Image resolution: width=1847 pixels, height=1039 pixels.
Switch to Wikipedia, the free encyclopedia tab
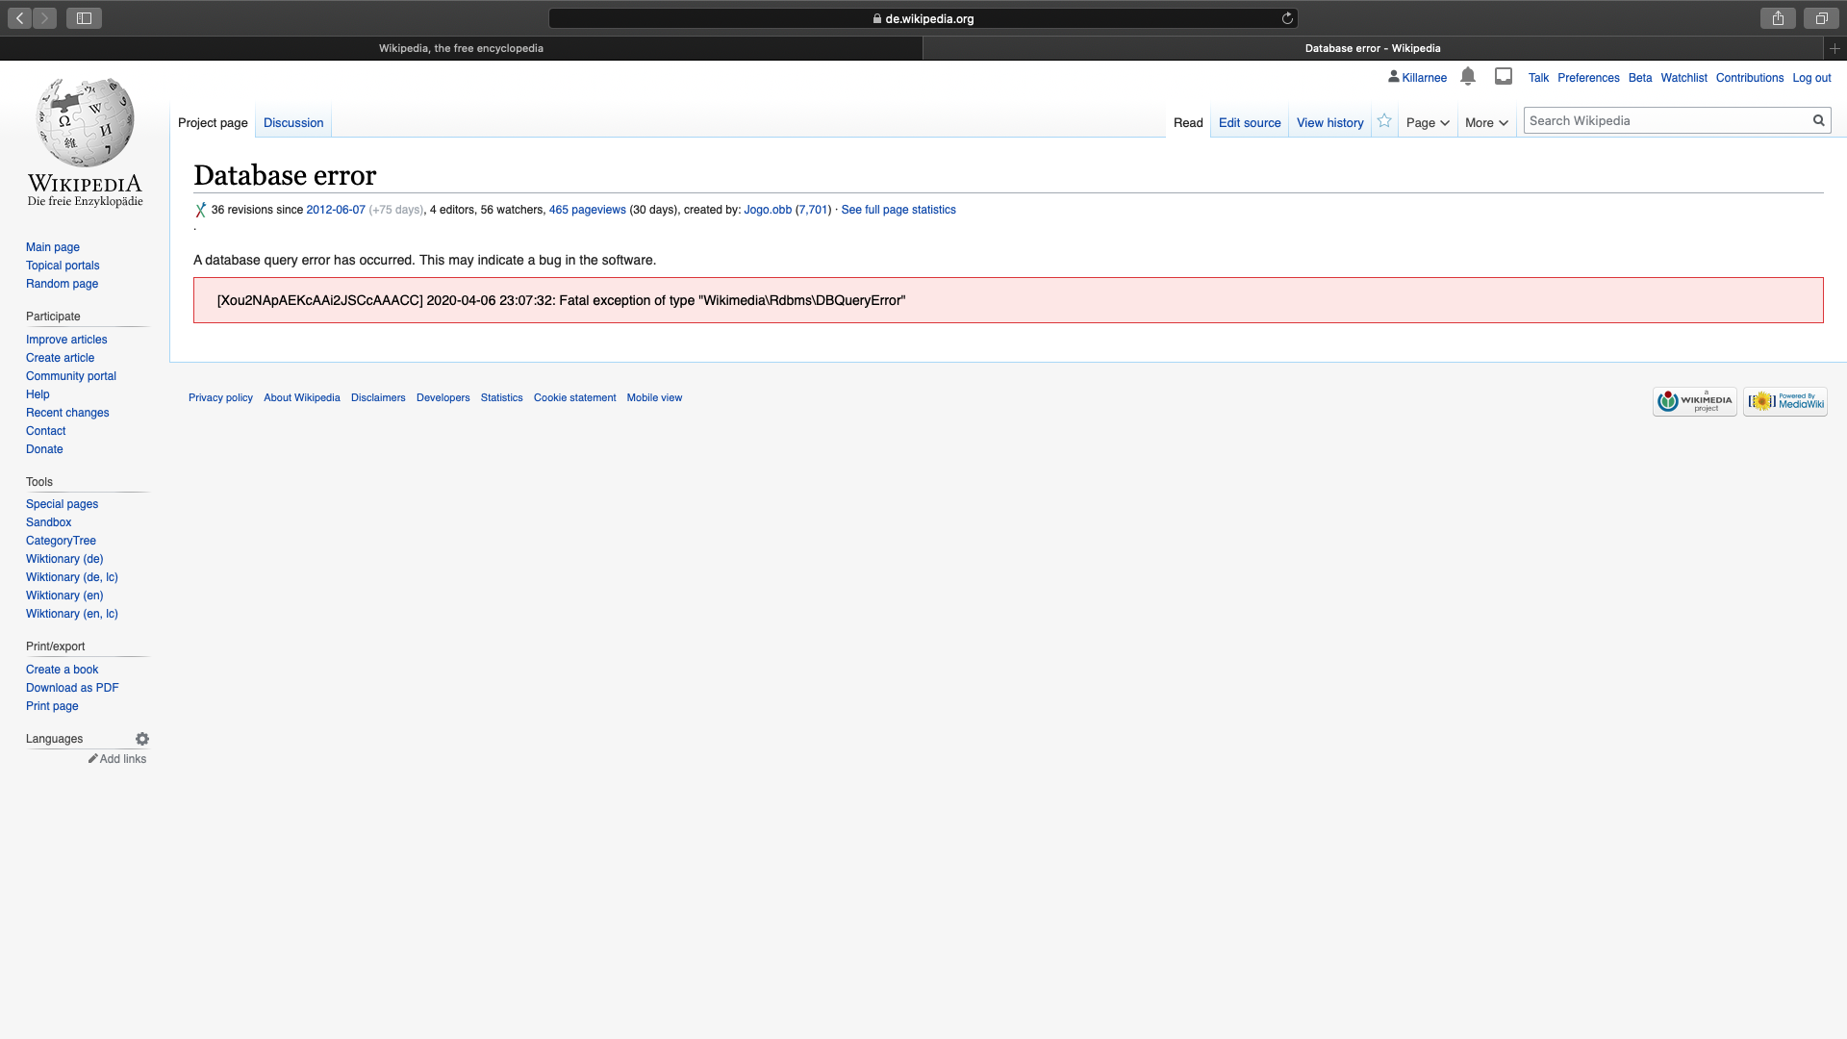point(461,48)
